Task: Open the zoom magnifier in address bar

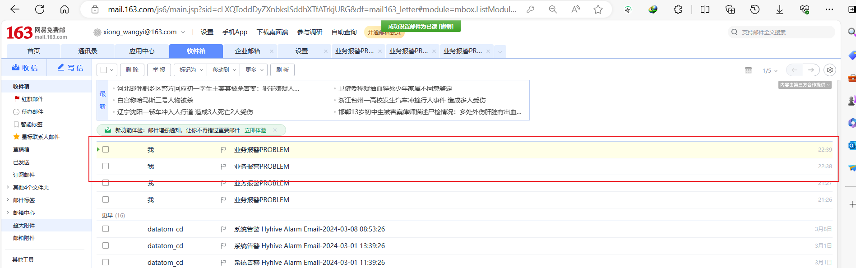Action: pyautogui.click(x=553, y=9)
